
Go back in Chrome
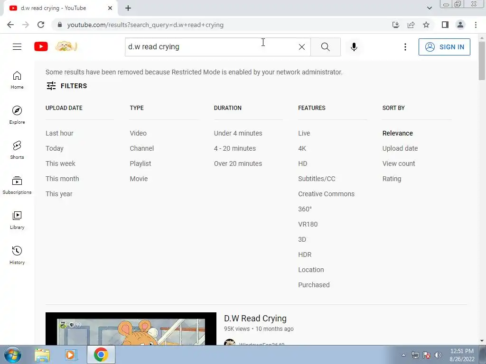point(10,25)
